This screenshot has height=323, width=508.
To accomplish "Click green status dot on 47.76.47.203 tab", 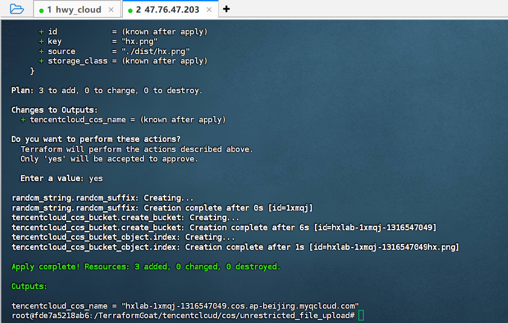I will pos(130,10).
